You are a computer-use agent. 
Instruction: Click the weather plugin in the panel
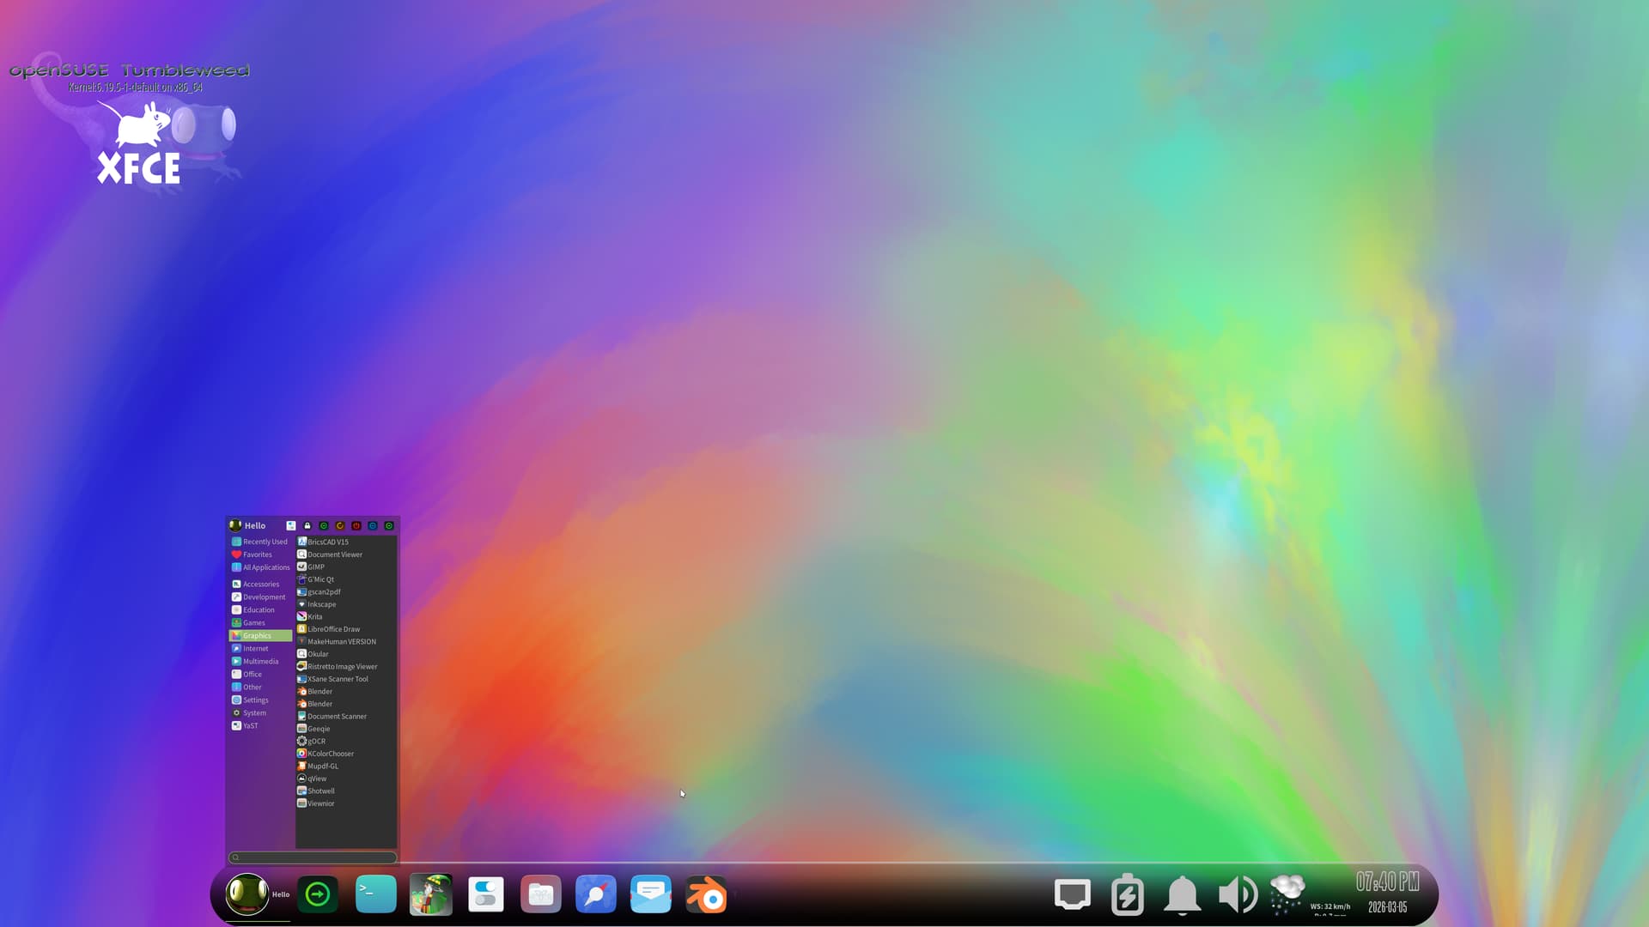click(x=1288, y=894)
